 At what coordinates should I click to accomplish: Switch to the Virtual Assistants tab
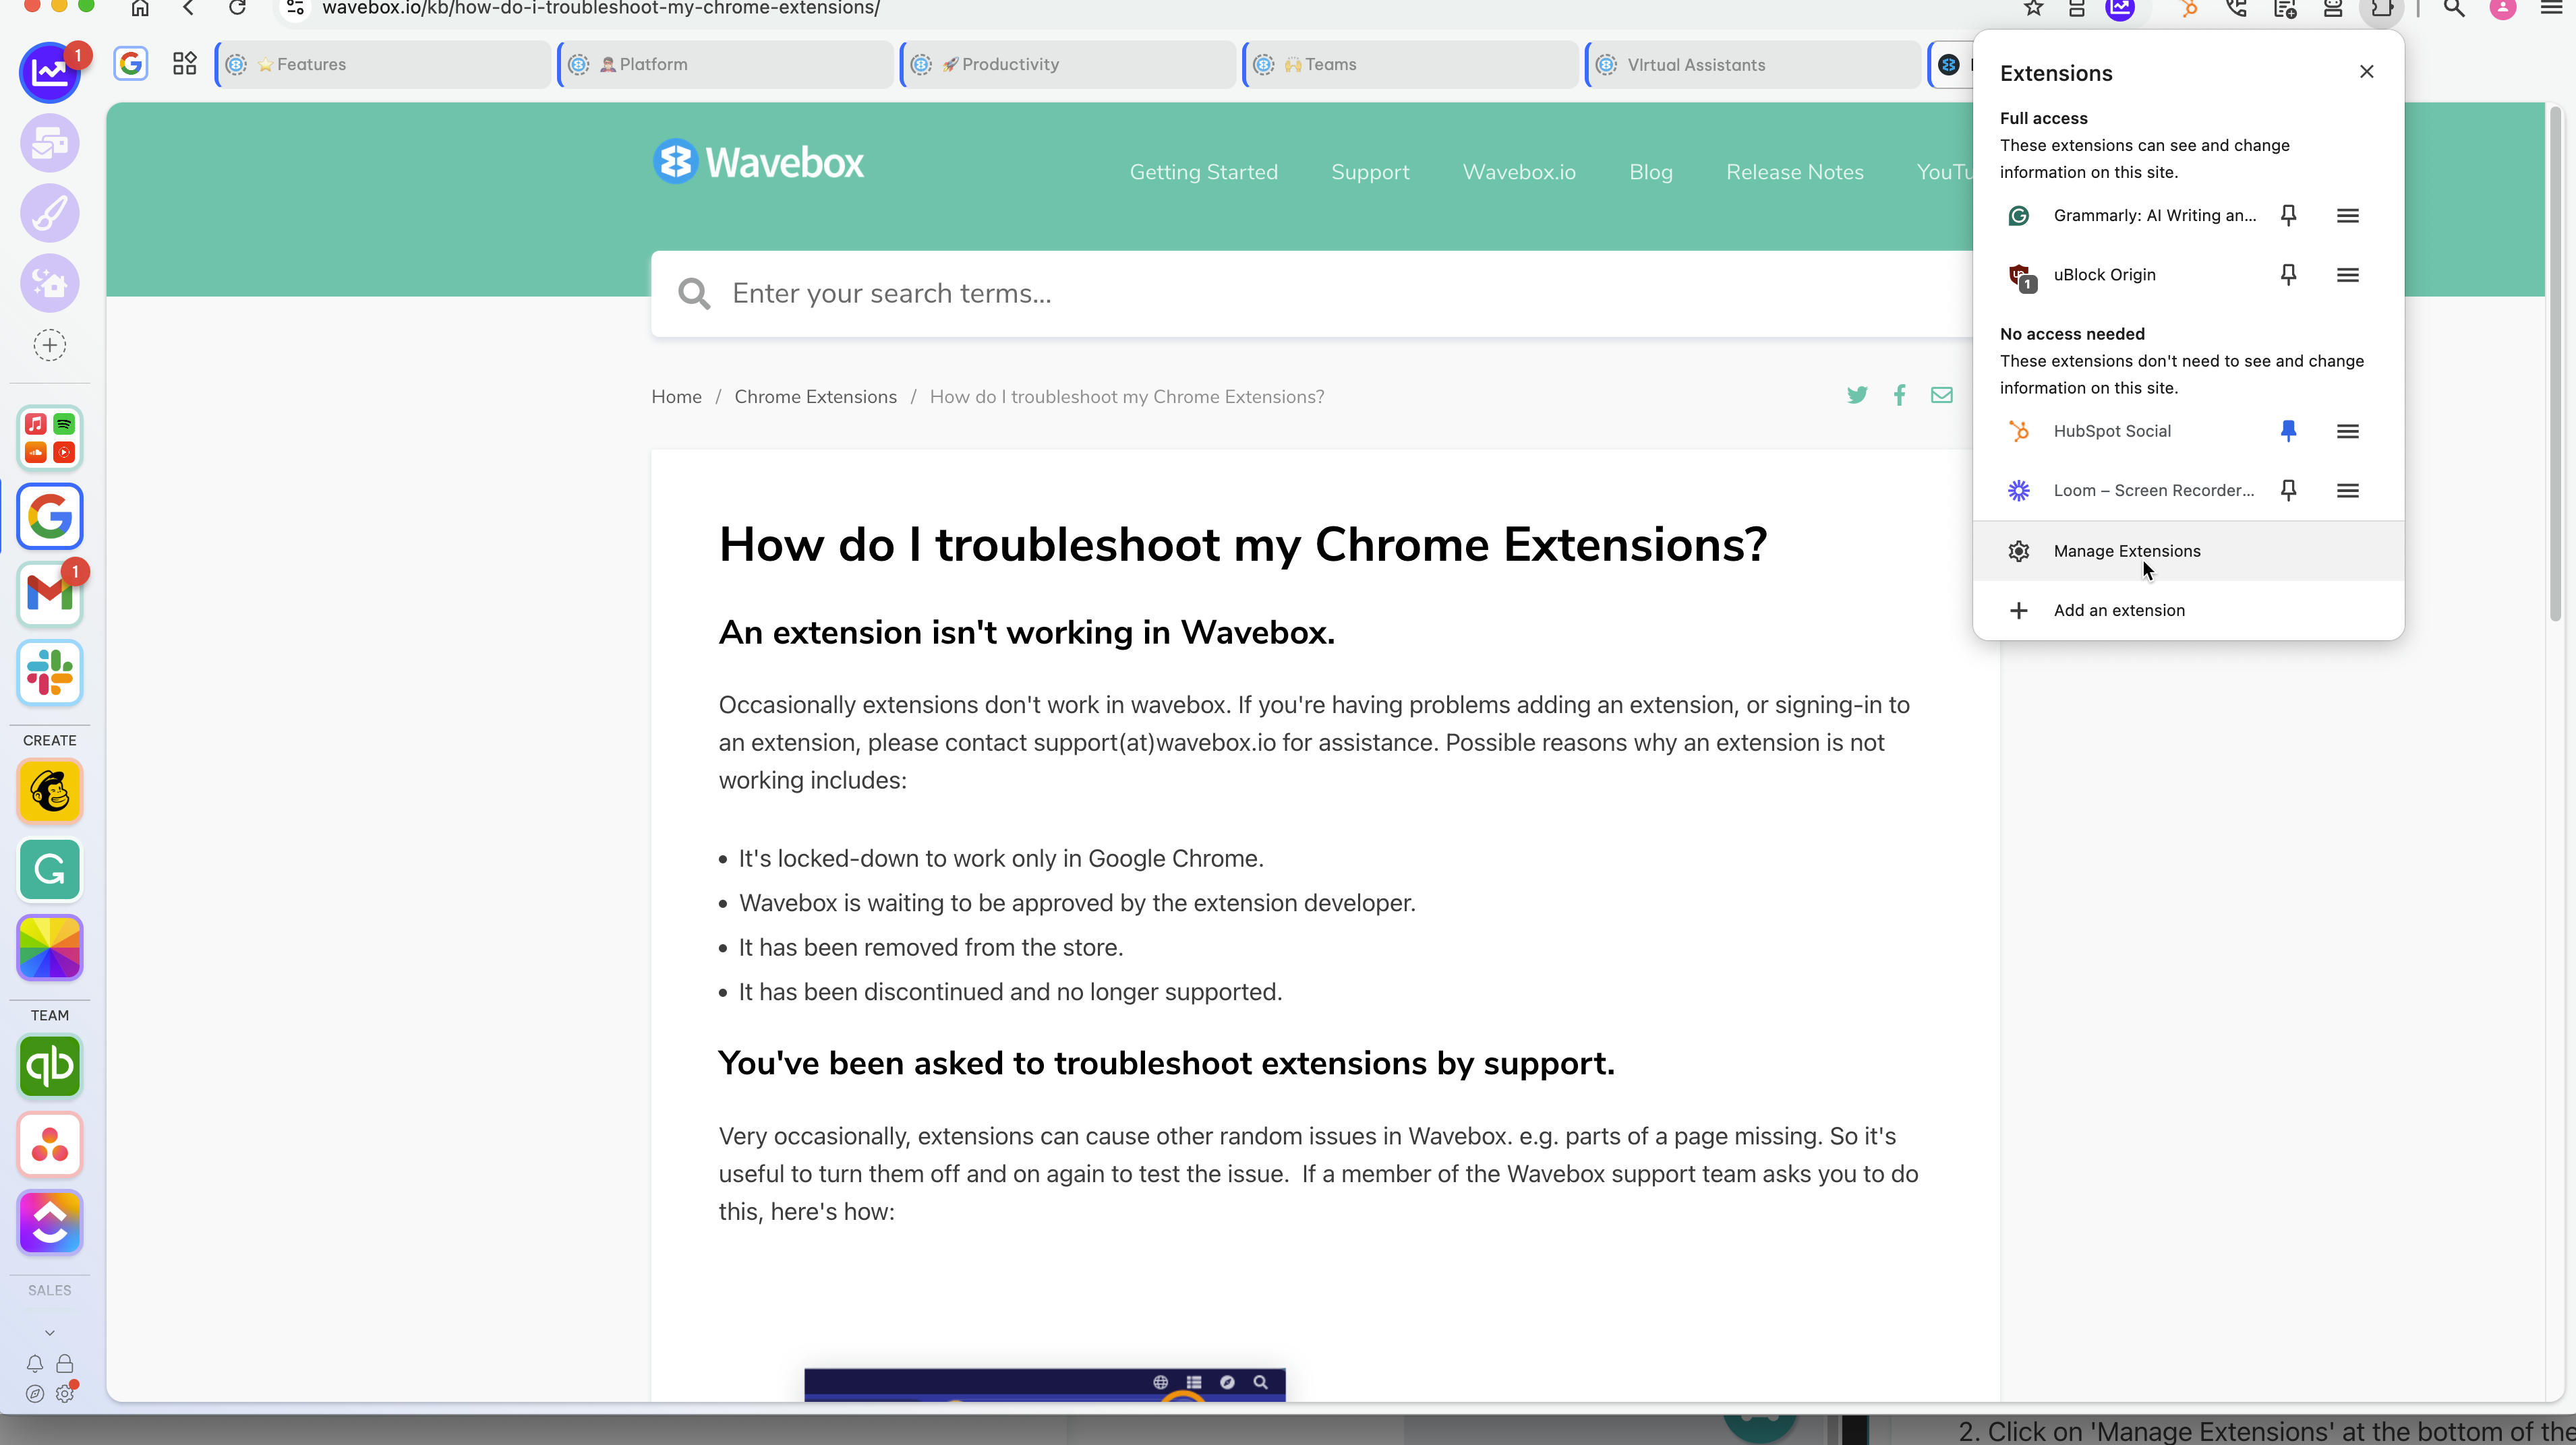tap(1753, 64)
